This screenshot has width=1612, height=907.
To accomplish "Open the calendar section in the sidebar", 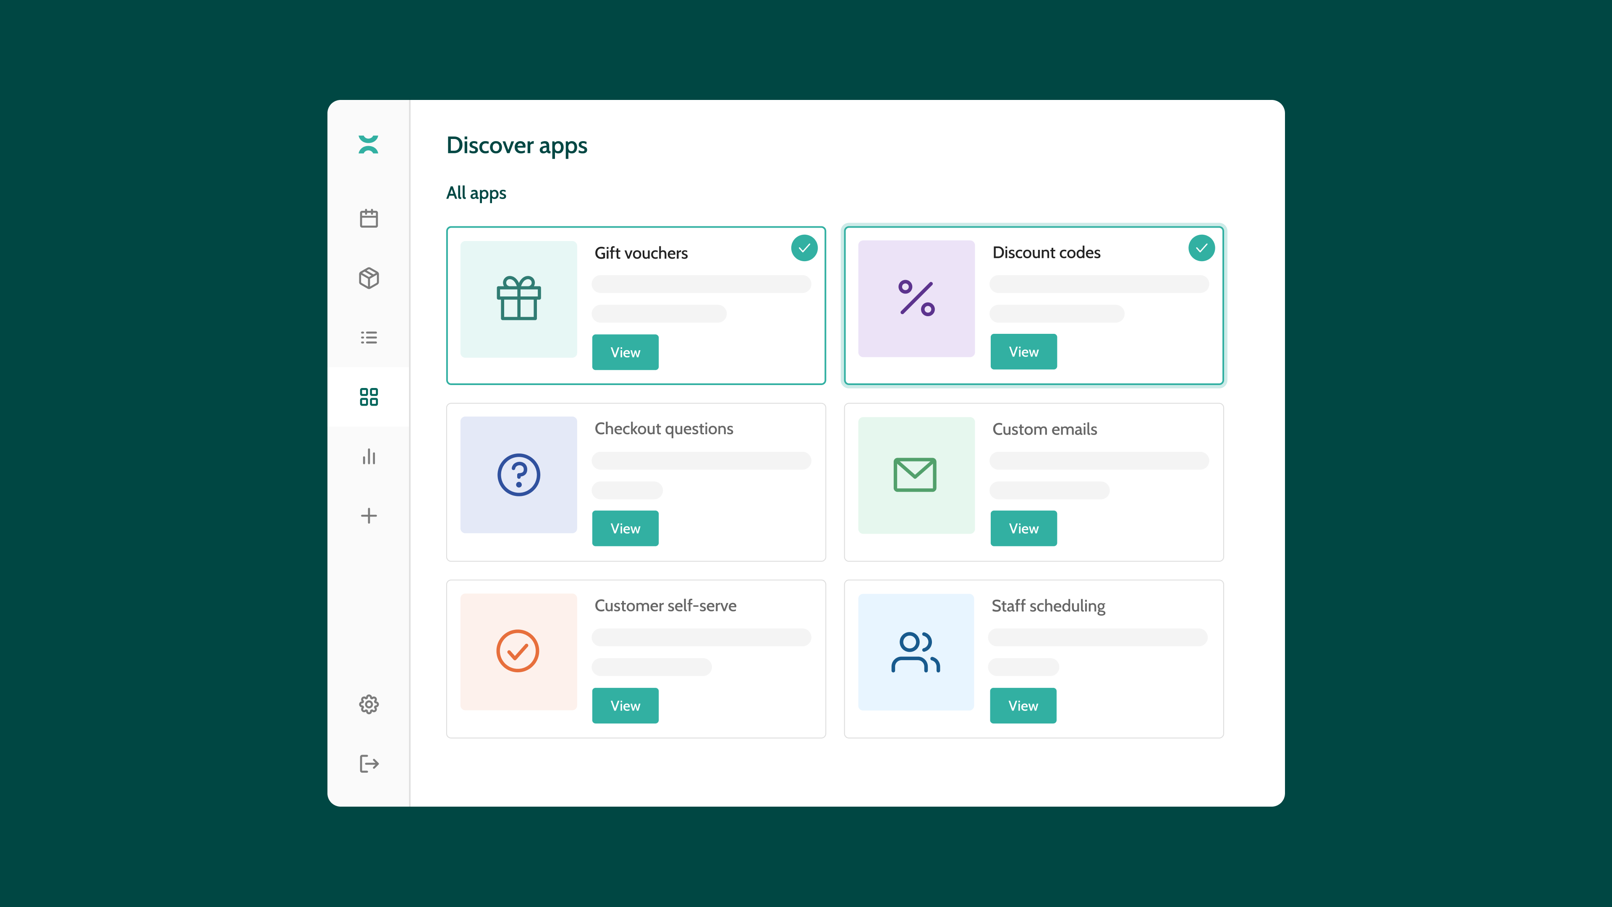I will pyautogui.click(x=369, y=218).
